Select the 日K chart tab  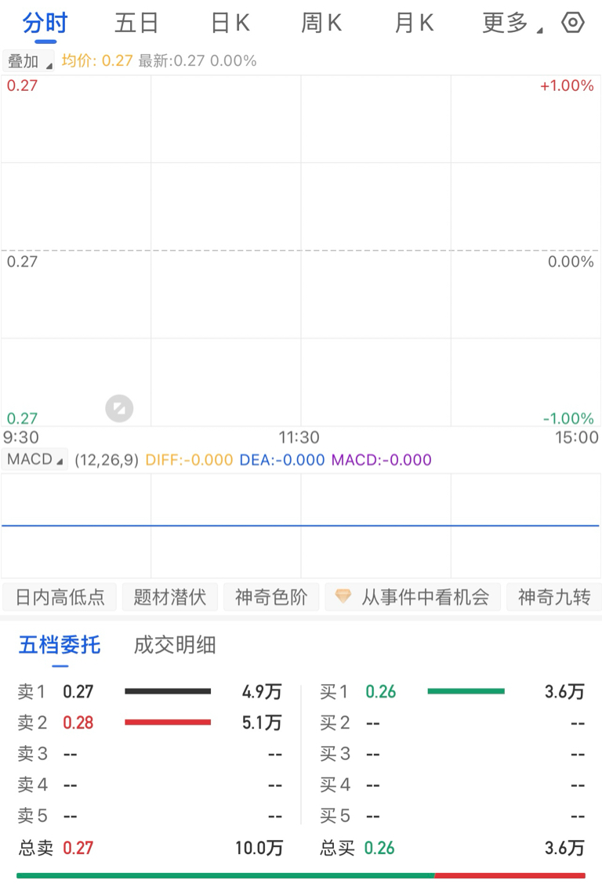click(230, 24)
